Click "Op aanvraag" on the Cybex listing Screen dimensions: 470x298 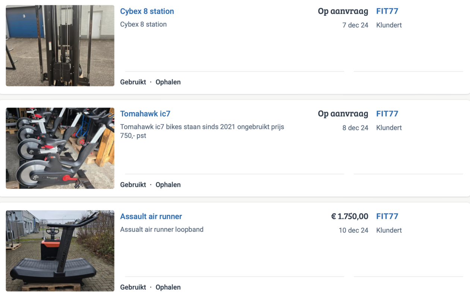pyautogui.click(x=343, y=11)
